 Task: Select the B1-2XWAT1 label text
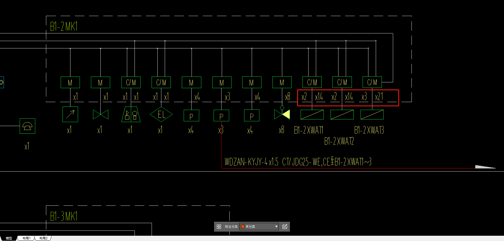[x=308, y=130]
